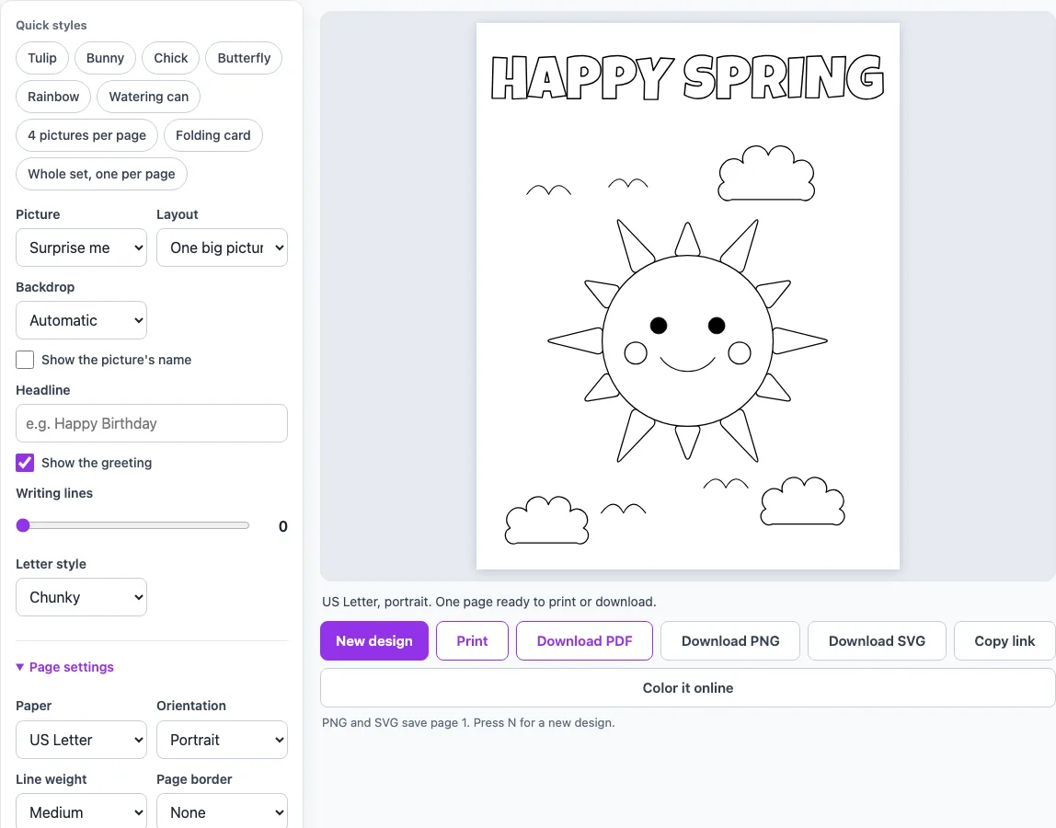The image size is (1056, 828).
Task: Click the New design button
Action: (x=374, y=640)
